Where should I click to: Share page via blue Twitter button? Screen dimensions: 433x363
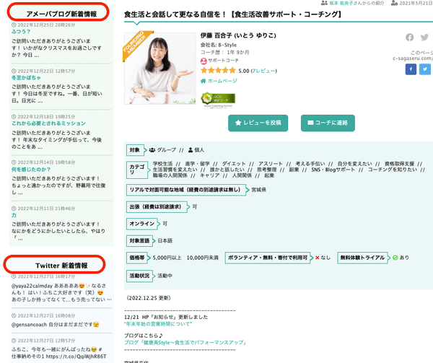[x=425, y=69]
